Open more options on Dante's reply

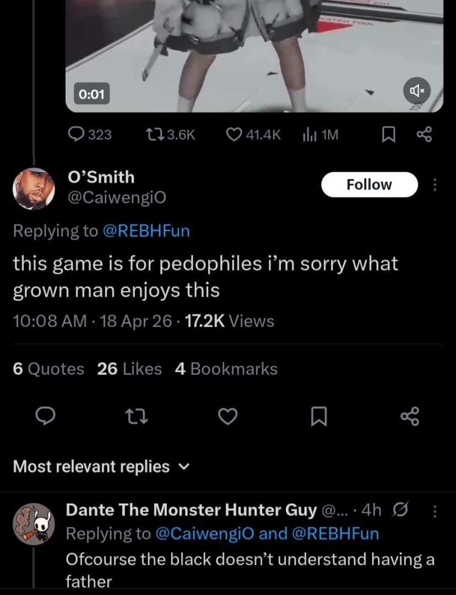tap(435, 511)
